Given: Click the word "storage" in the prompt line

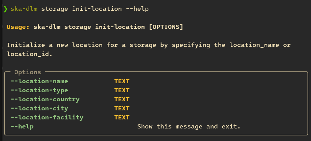Looking at the screenshot, I should (54, 9).
